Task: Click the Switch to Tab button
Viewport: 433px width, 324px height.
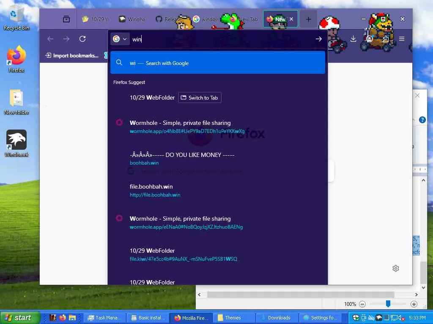Action: (200, 97)
